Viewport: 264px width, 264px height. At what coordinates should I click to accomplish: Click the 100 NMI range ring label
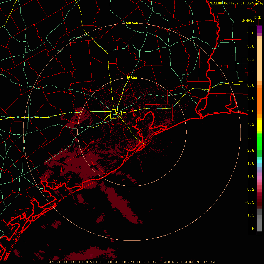(132, 23)
